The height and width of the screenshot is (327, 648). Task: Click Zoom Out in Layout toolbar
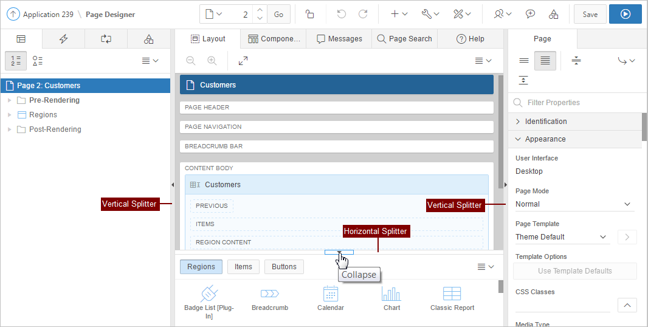(x=191, y=61)
